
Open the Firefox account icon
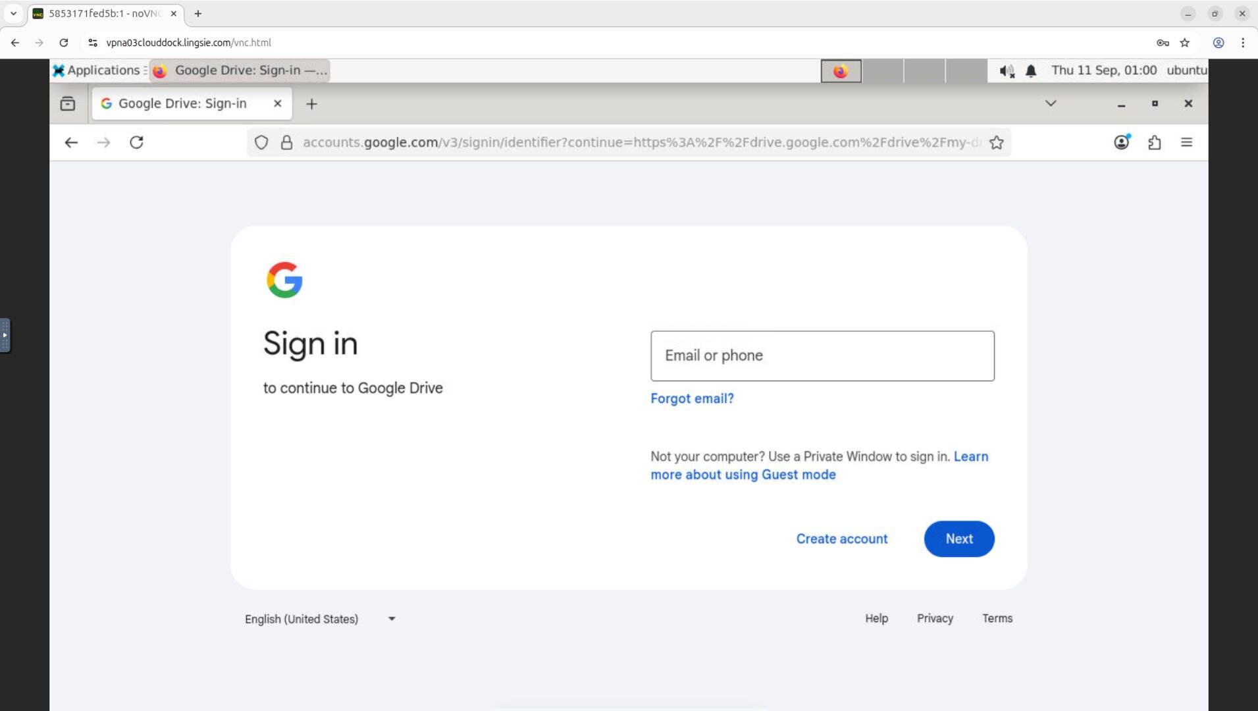1122,142
